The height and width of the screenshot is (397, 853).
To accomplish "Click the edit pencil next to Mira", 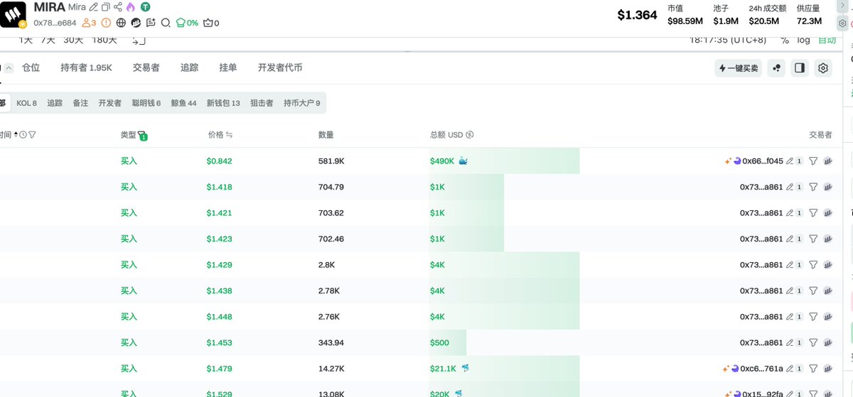I will 93,7.
